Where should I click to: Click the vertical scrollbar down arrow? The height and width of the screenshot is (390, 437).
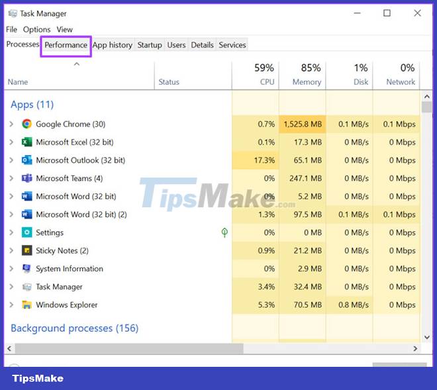(x=426, y=337)
